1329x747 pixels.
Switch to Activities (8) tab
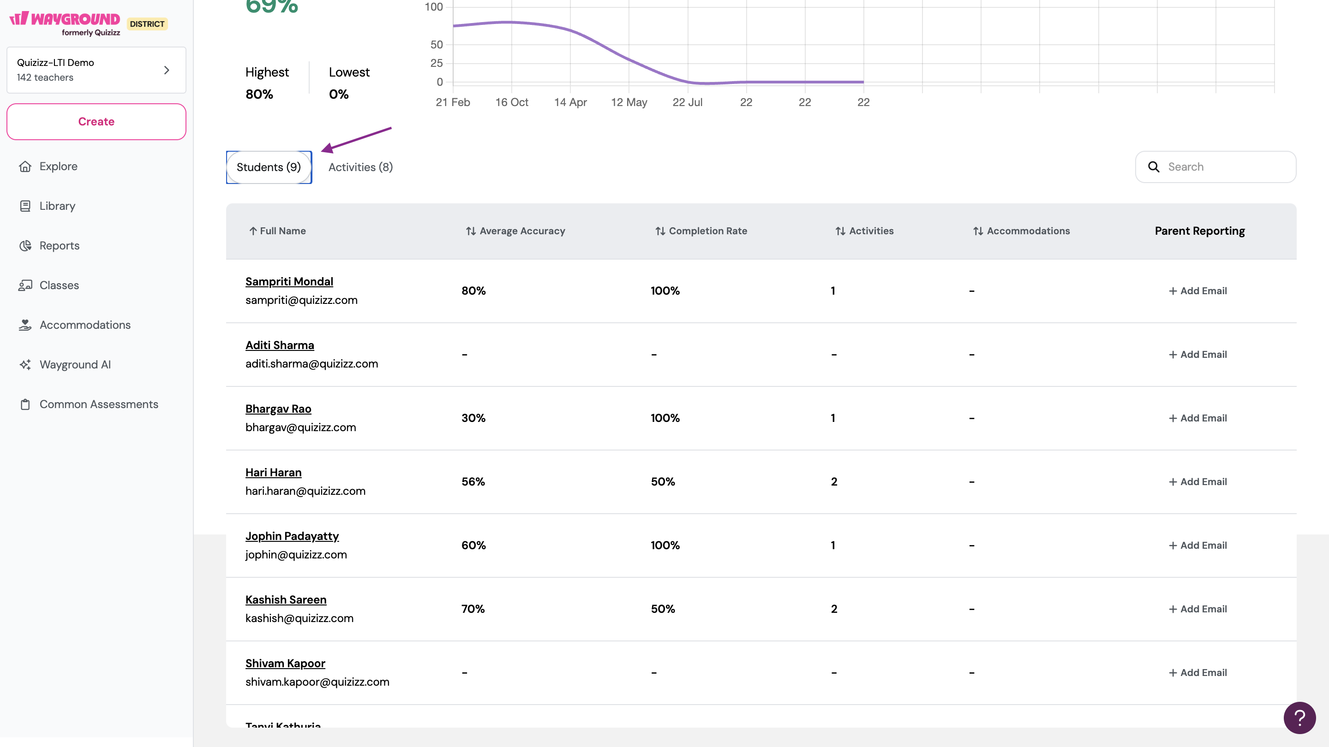coord(360,167)
